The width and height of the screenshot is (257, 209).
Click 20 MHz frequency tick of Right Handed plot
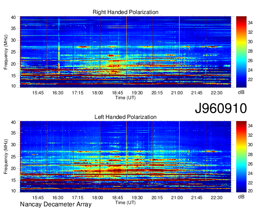click(13, 64)
